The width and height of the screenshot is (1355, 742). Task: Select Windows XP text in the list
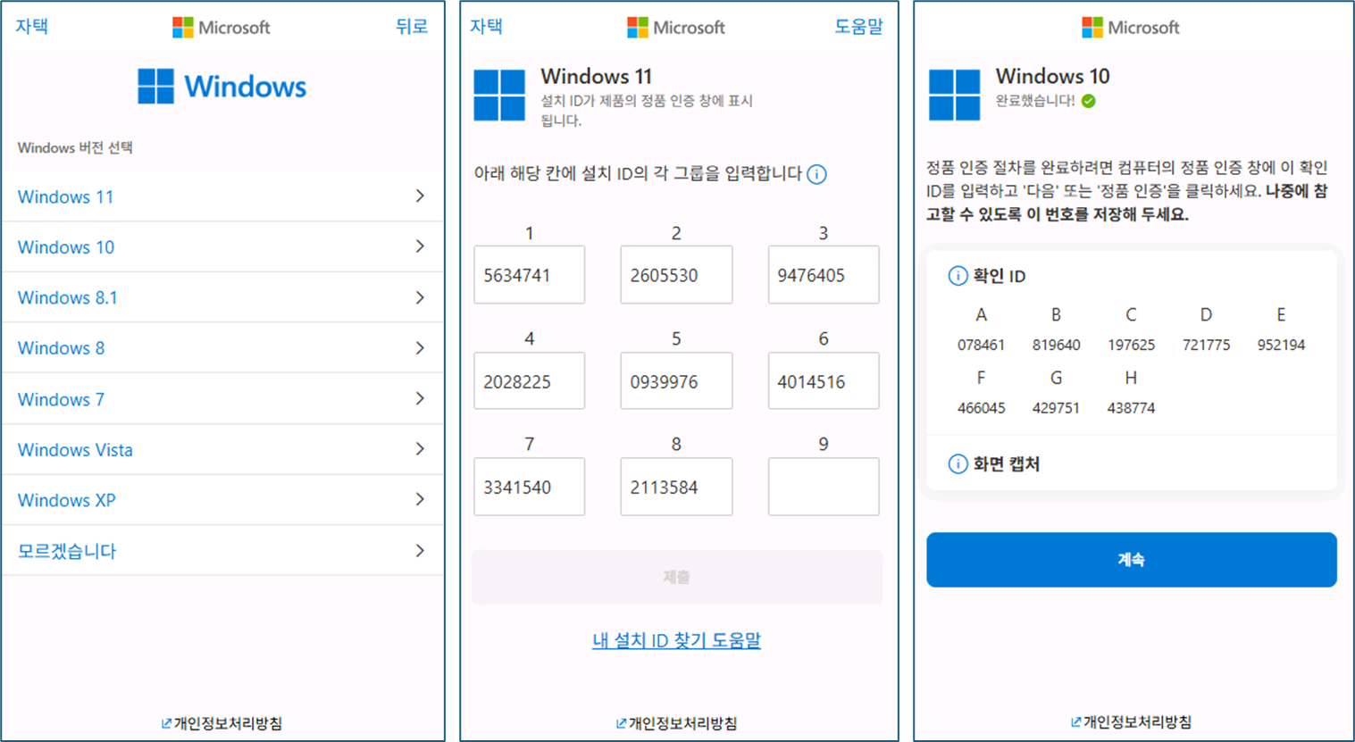click(x=67, y=500)
